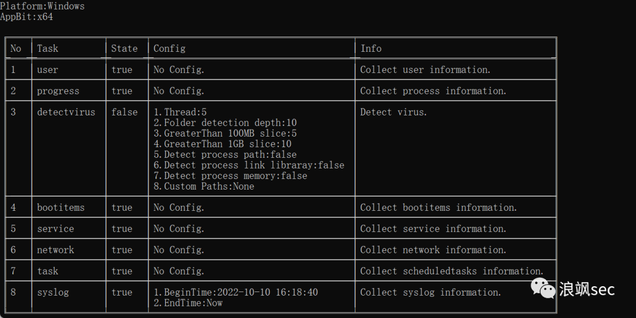636x318 pixels.
Task: Select the 'network' task cell
Action: 55,250
